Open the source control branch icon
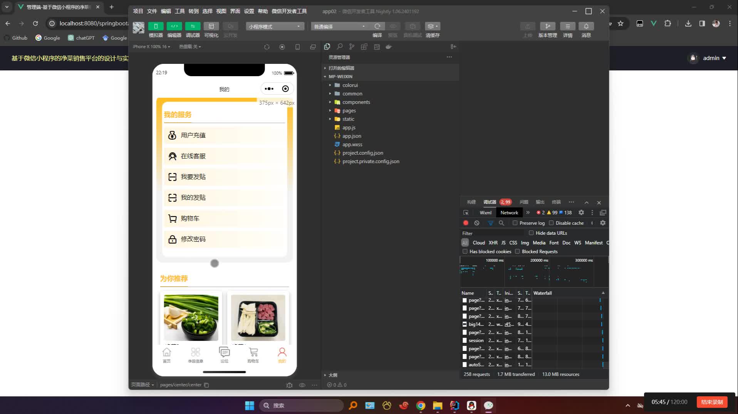 [352, 47]
